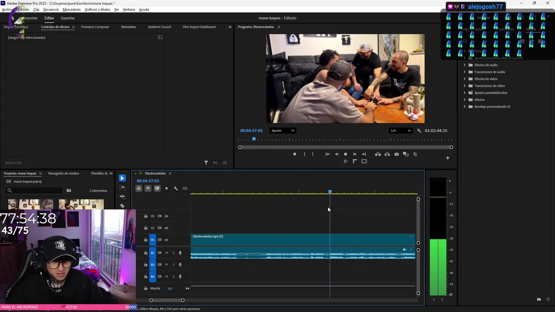555x312 pixels.
Task: Click Program monitor blue playhead marker
Action: pos(254,139)
